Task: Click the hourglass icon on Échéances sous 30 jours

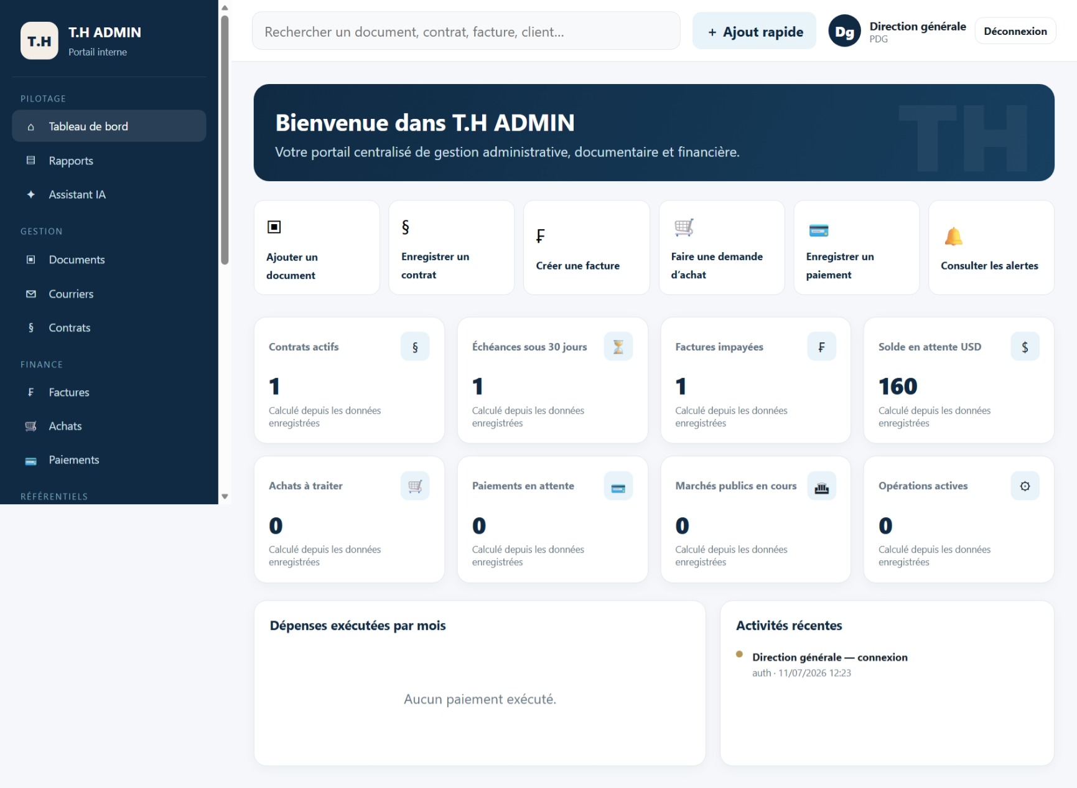Action: (x=618, y=347)
